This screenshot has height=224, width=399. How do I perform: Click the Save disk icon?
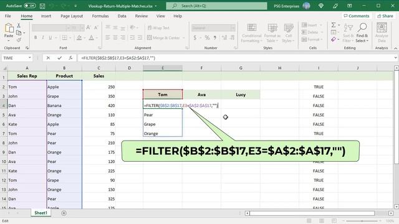pyautogui.click(x=42, y=6)
